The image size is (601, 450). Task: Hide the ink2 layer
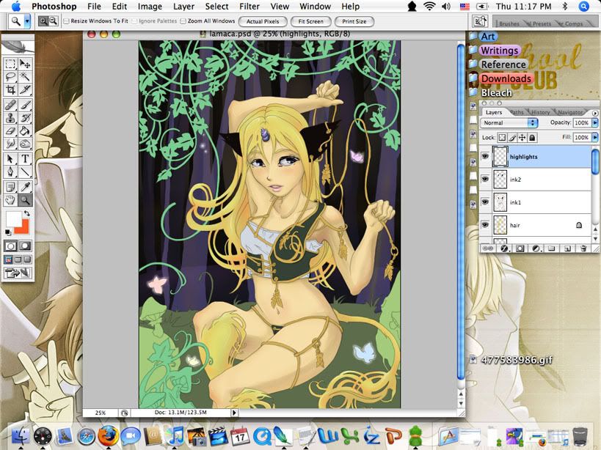[485, 179]
